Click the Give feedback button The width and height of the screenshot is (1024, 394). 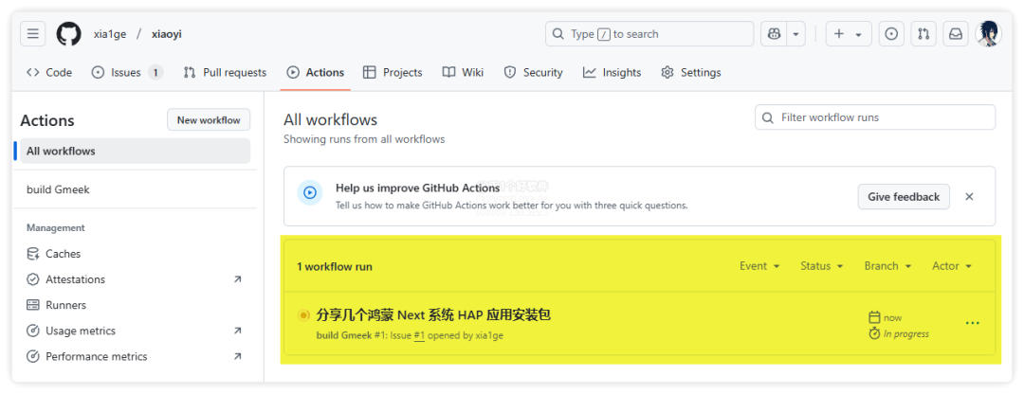[904, 196]
